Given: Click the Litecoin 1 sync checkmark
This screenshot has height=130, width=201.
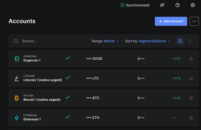Looking at the screenshot, I should coord(68,78).
